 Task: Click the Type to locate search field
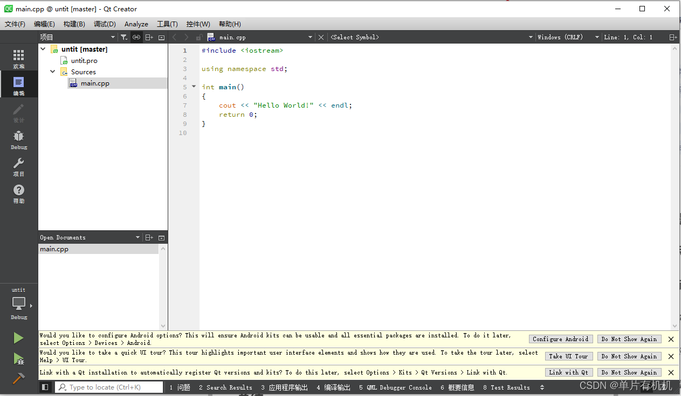(x=109, y=387)
